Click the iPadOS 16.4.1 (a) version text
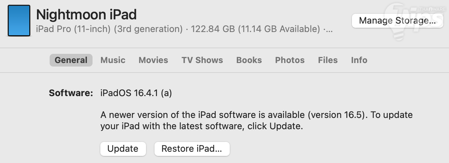The height and width of the screenshot is (163, 449). 136,93
